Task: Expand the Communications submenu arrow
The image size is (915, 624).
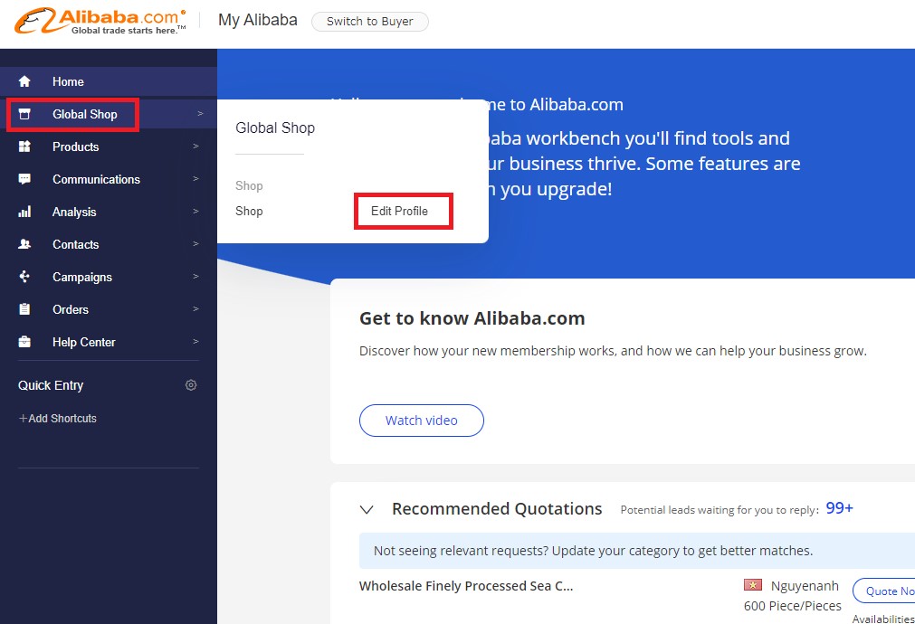Action: pyautogui.click(x=196, y=178)
